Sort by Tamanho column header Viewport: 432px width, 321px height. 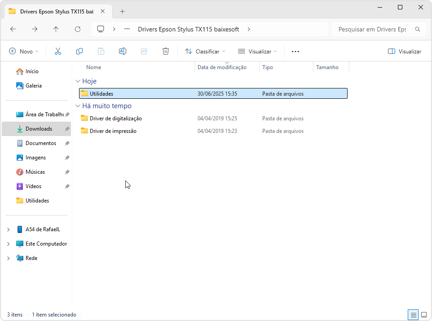click(327, 67)
